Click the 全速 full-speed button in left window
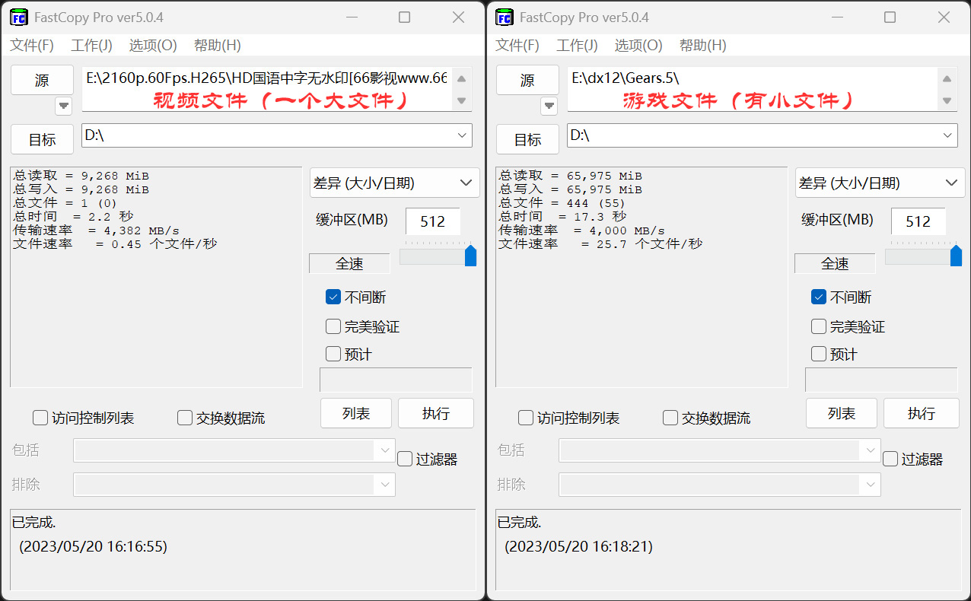This screenshot has width=971, height=601. [349, 262]
